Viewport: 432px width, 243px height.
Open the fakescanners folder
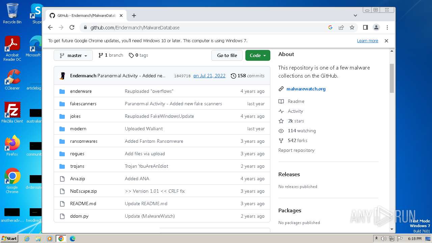coord(83,104)
